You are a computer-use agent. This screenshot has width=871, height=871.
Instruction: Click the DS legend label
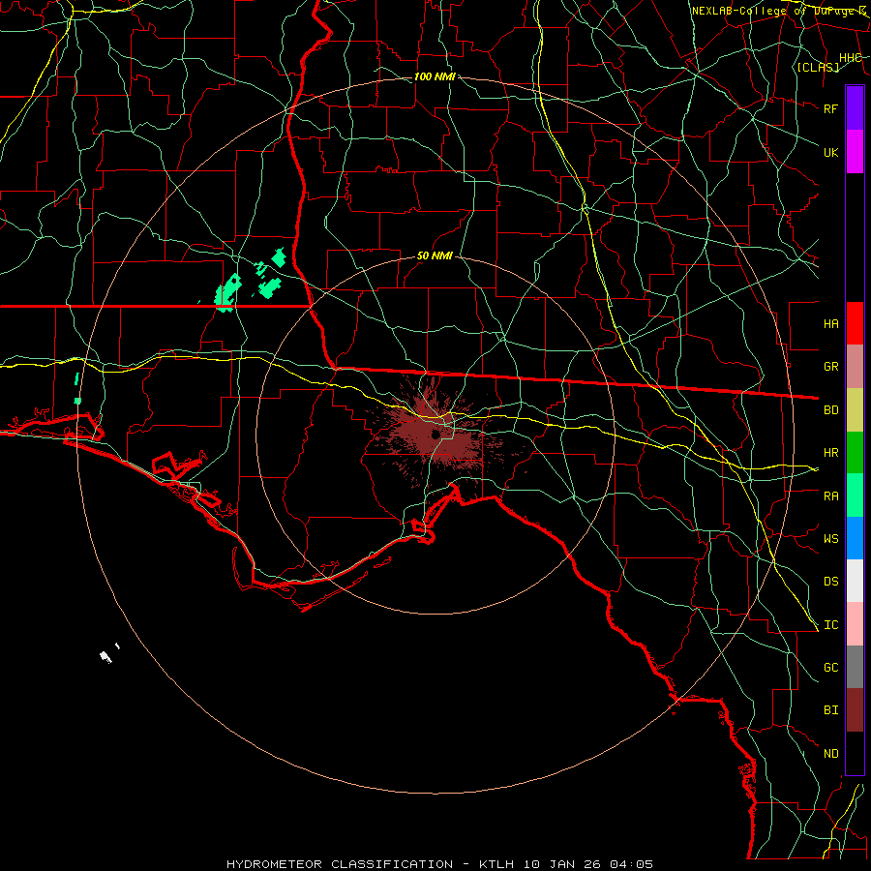(x=830, y=582)
